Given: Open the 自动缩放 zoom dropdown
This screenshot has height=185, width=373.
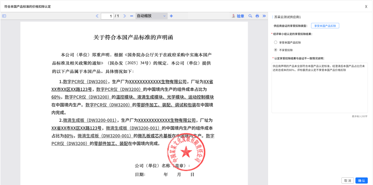Looking at the screenshot, I should point(151,16).
